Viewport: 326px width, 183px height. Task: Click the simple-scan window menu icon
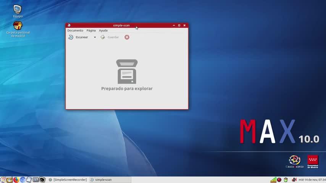click(x=69, y=25)
